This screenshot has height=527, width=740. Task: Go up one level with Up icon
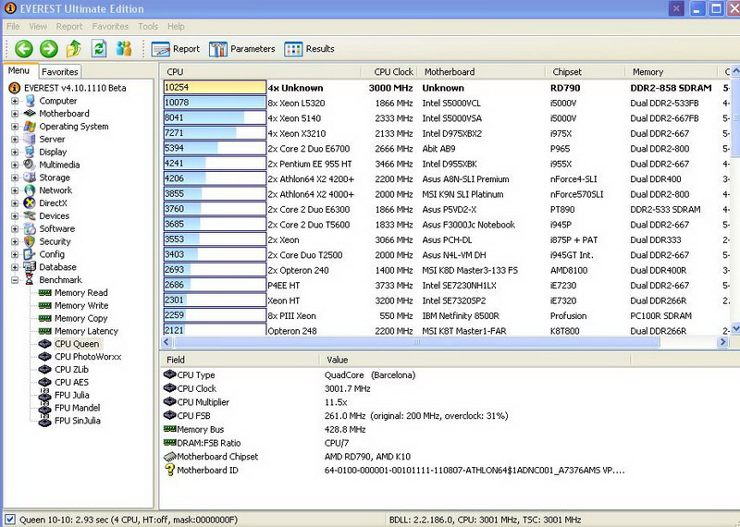tap(74, 48)
